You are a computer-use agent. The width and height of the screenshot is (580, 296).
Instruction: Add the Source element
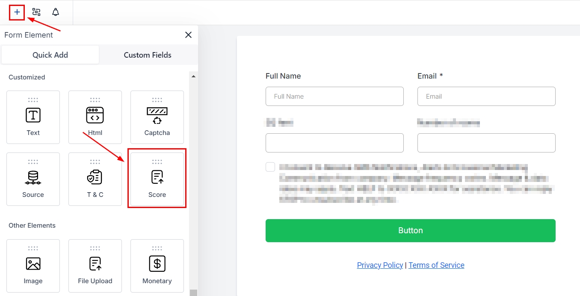coord(33,179)
